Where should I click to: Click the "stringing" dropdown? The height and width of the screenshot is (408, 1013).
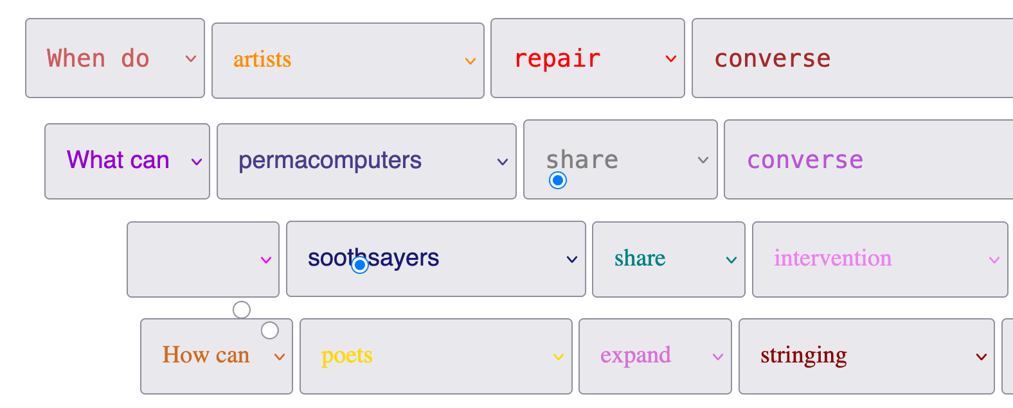click(x=866, y=356)
